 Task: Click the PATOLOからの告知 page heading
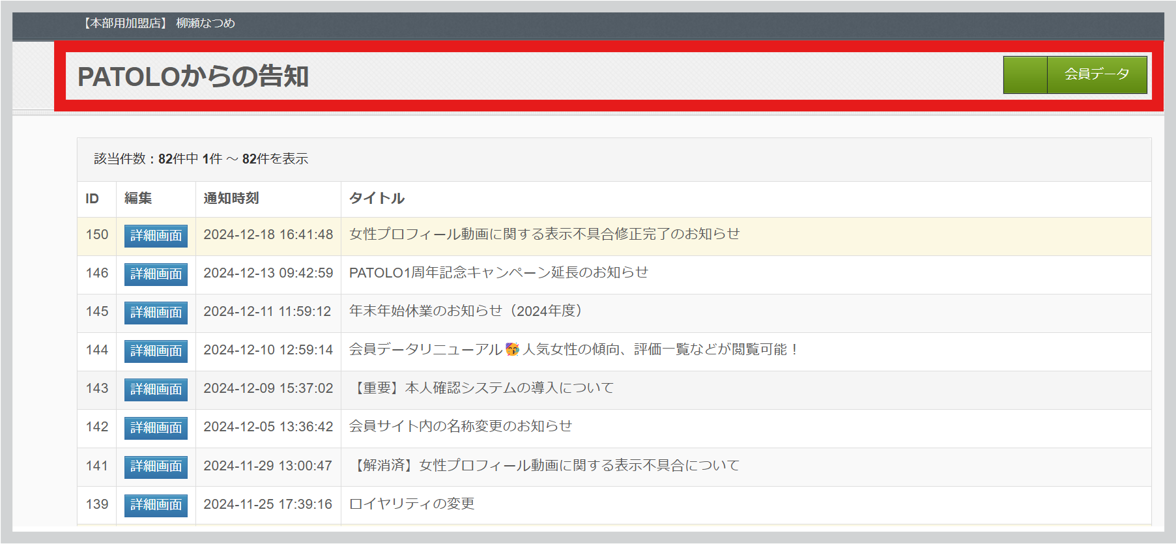click(193, 76)
